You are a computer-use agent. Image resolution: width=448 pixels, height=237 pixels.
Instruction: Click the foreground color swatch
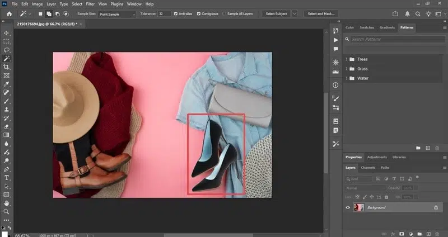(x=4, y=234)
